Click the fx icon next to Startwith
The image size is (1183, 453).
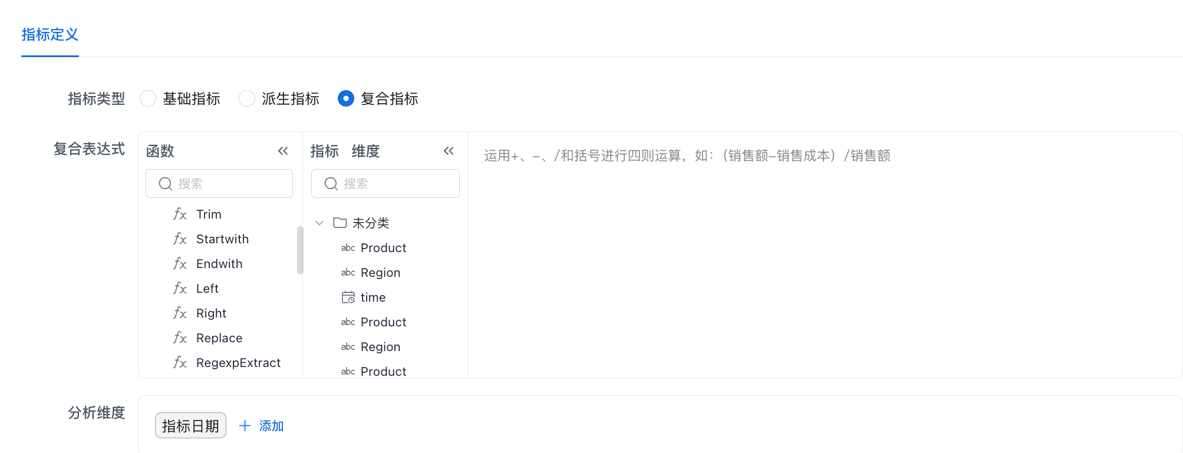(x=180, y=239)
